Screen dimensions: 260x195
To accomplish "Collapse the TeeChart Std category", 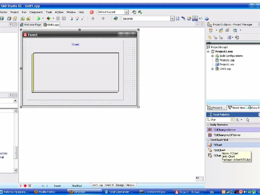I will coord(208,140).
